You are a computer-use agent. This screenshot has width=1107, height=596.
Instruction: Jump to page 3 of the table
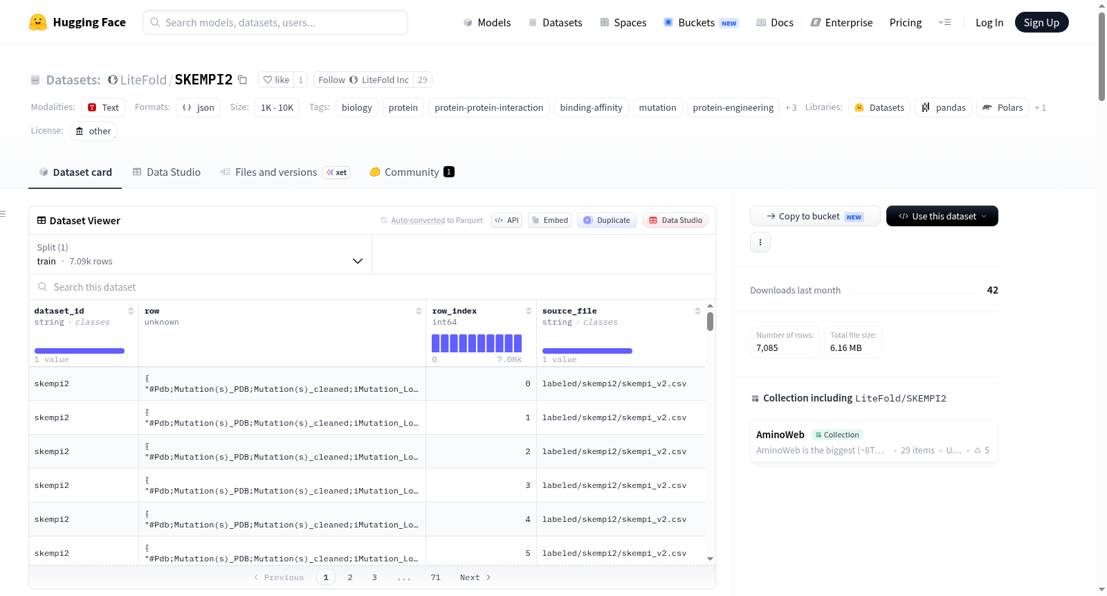[374, 577]
